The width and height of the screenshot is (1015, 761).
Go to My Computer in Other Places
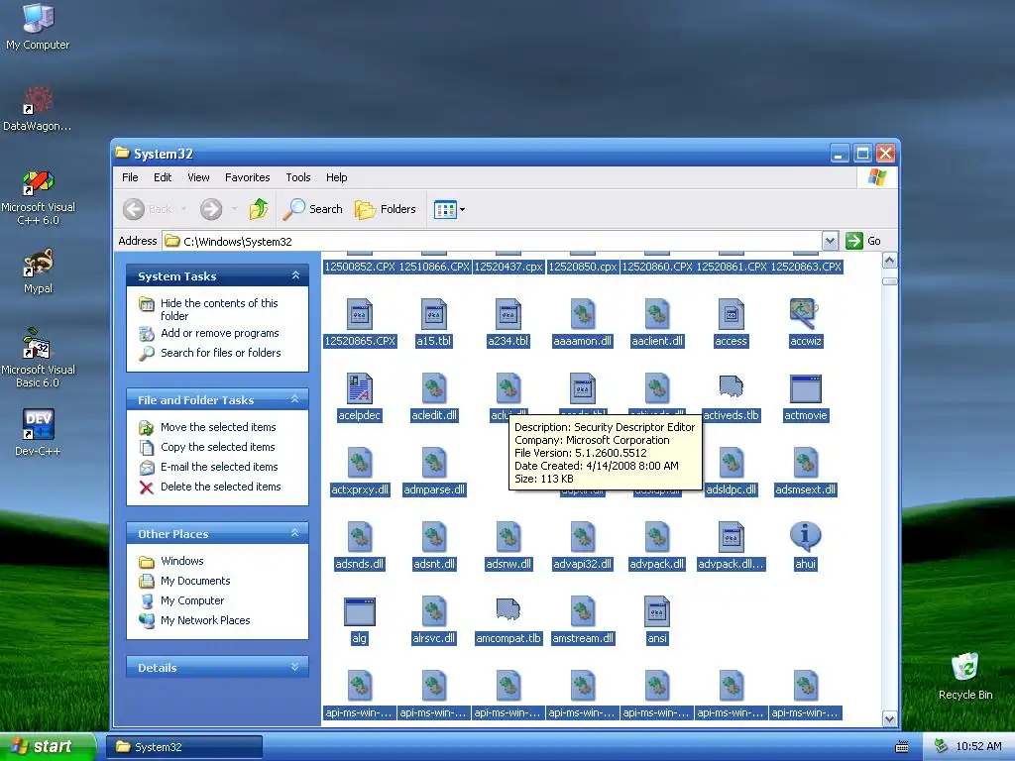[182, 600]
